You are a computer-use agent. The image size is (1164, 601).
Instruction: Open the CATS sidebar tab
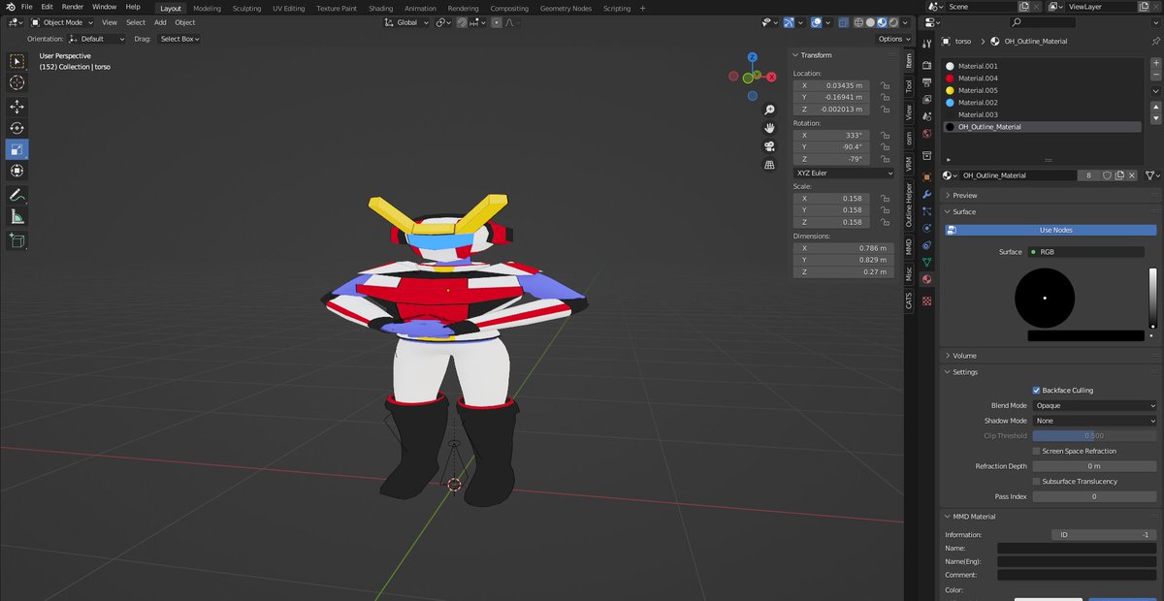coord(909,301)
